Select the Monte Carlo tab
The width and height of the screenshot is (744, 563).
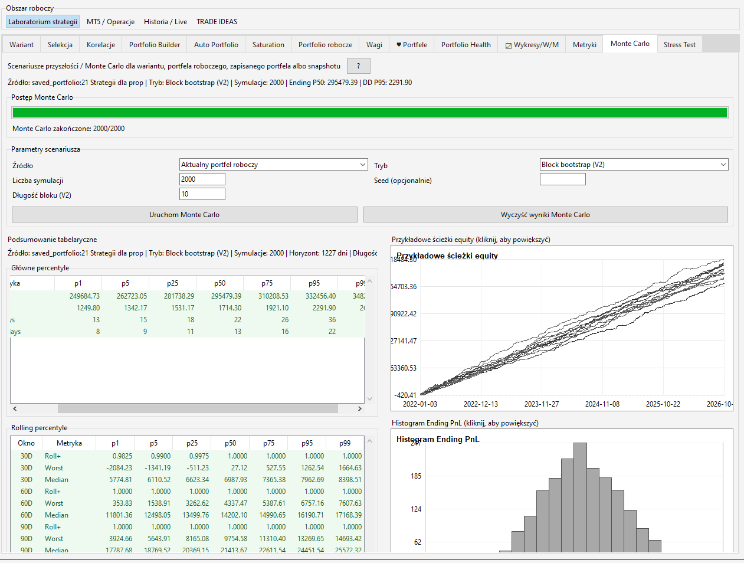(630, 44)
